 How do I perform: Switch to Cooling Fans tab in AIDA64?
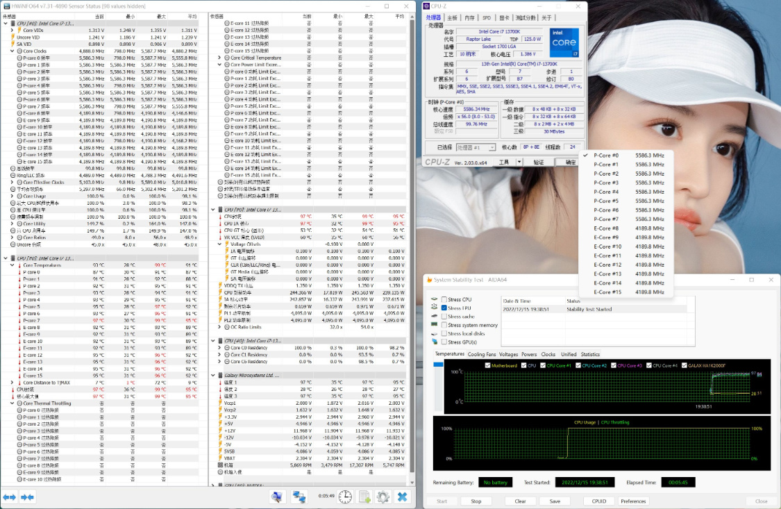(x=482, y=354)
